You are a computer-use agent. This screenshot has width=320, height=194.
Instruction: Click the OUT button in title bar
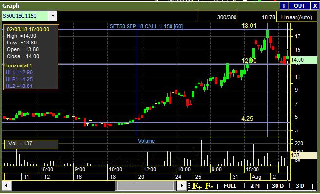[299, 6]
